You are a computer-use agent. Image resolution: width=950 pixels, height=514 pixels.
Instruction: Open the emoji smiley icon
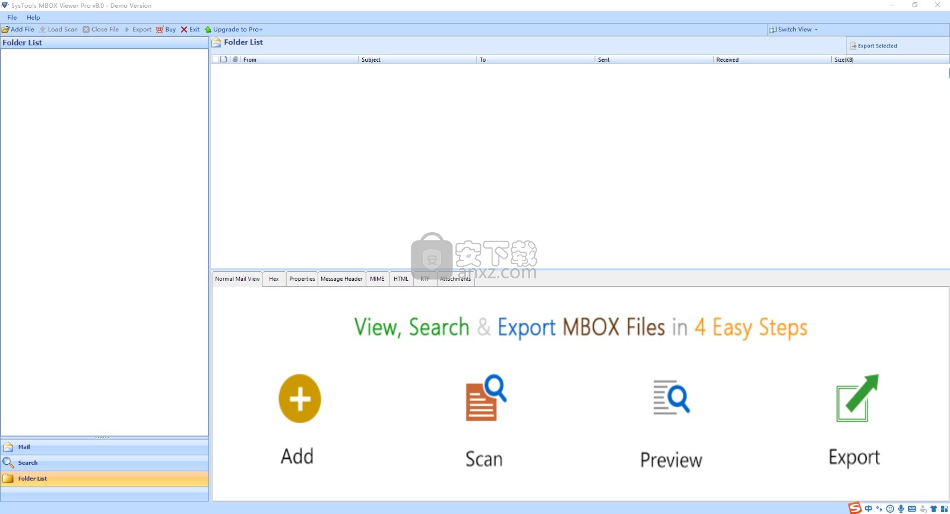click(x=890, y=509)
